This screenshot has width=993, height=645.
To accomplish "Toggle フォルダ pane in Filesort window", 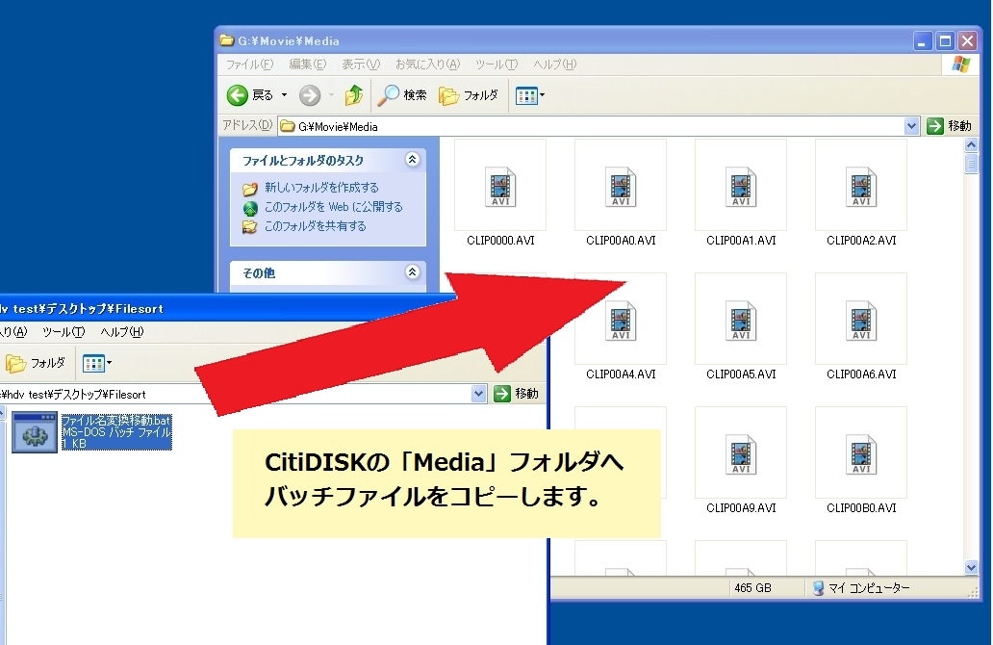I will click(36, 363).
